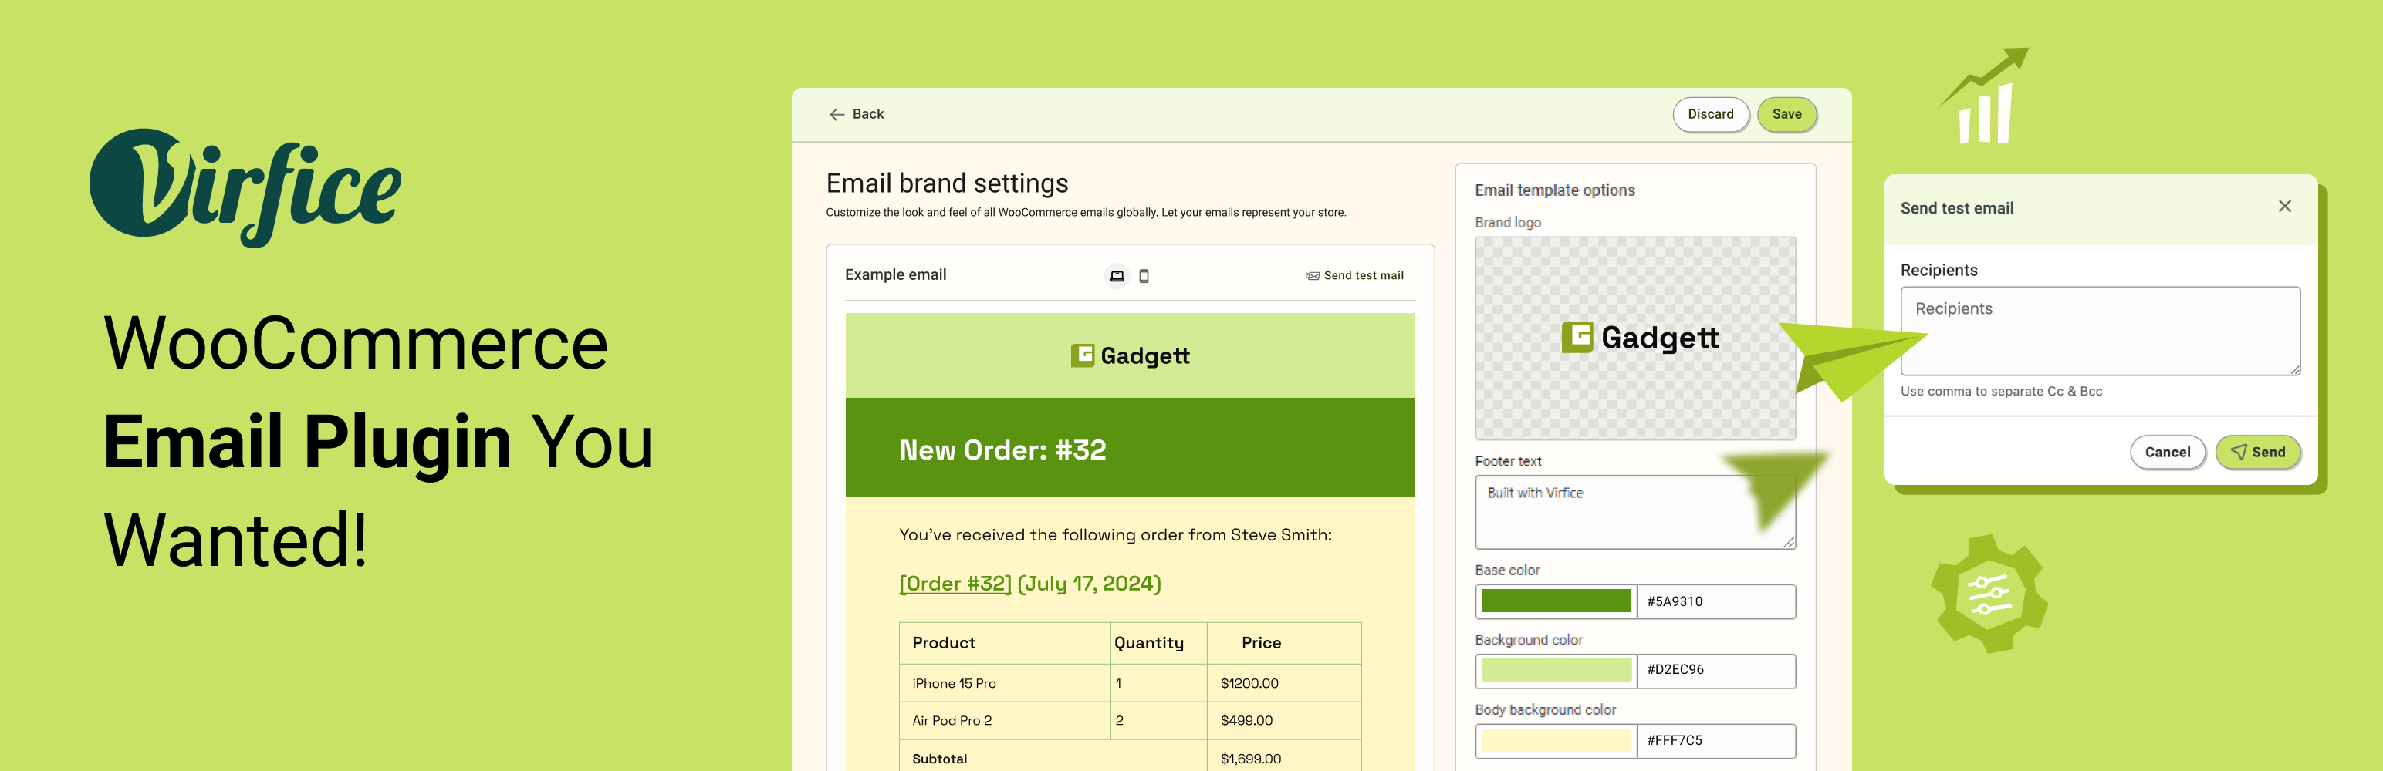This screenshot has height=771, width=2383.
Task: Click the order received from Steve Smith text
Action: point(1116,535)
